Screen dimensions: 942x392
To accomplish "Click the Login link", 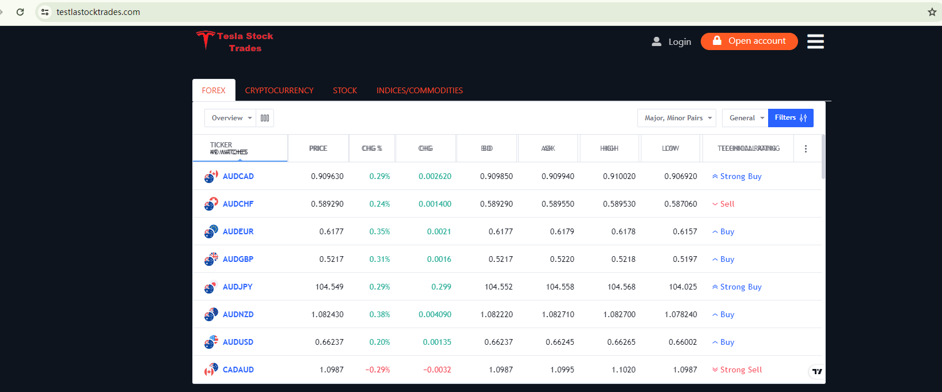I will tap(671, 41).
